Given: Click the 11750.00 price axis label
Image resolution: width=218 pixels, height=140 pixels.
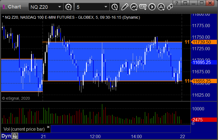Looking at the screenshot, I should (201, 37).
